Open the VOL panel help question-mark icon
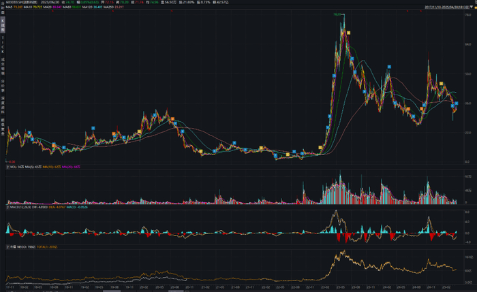 coord(8,167)
